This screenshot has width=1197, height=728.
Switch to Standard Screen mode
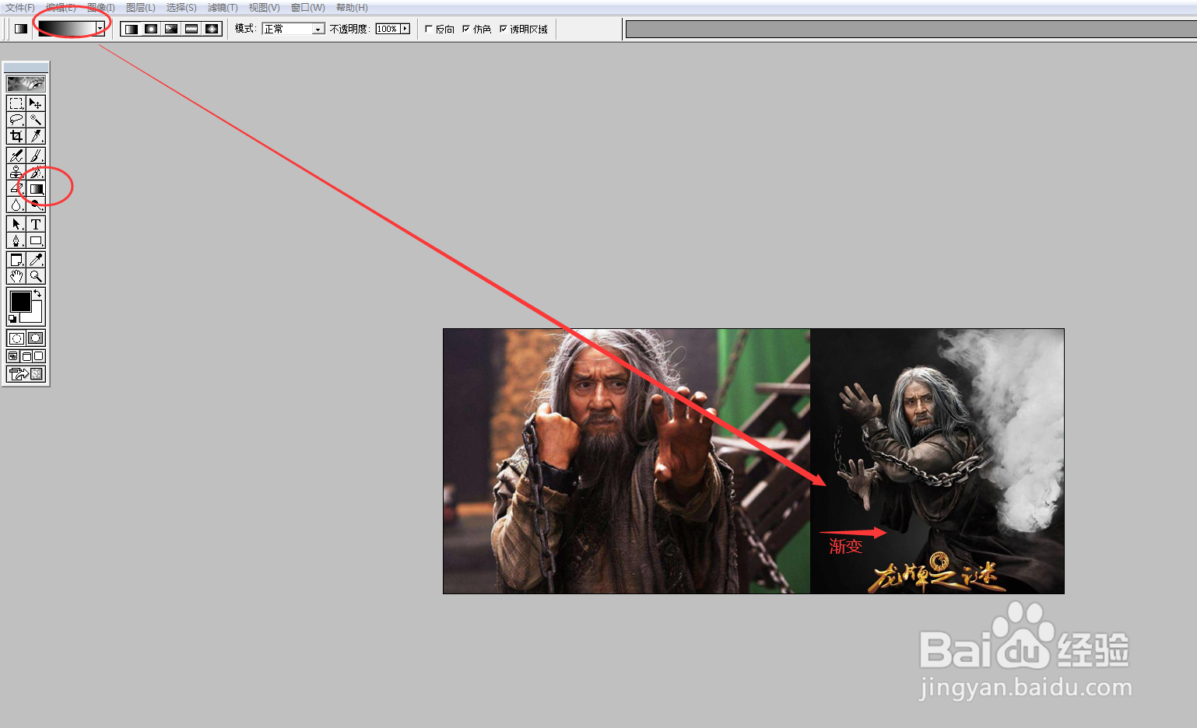(x=13, y=356)
